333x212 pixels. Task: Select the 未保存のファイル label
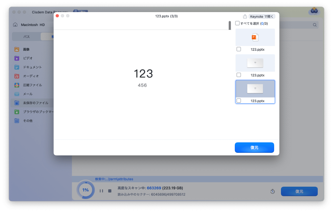(x=36, y=103)
